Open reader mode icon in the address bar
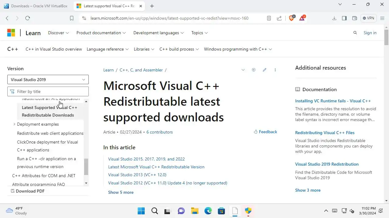 [x=269, y=18]
